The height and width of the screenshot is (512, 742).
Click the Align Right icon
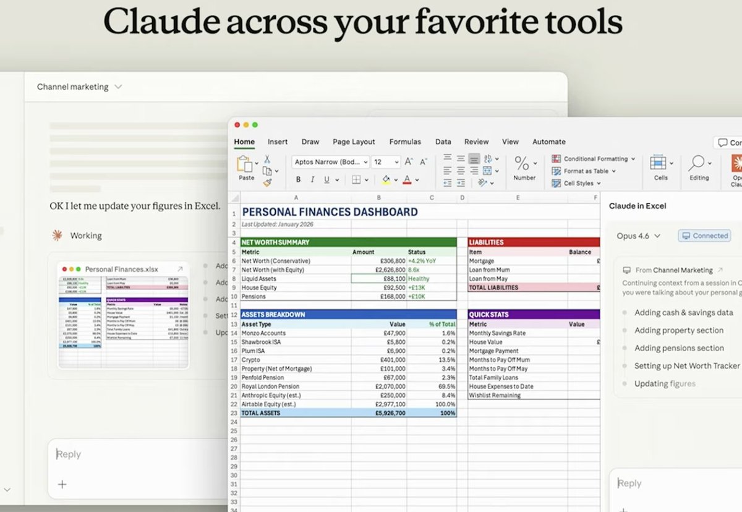click(474, 171)
